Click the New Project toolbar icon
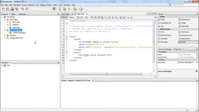This screenshot has height=112, width=199. [8, 9]
